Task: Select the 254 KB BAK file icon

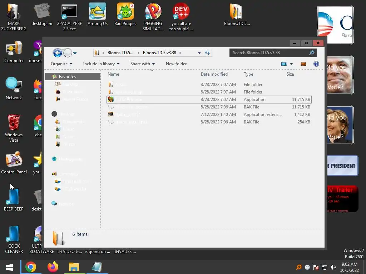Action: (x=111, y=122)
